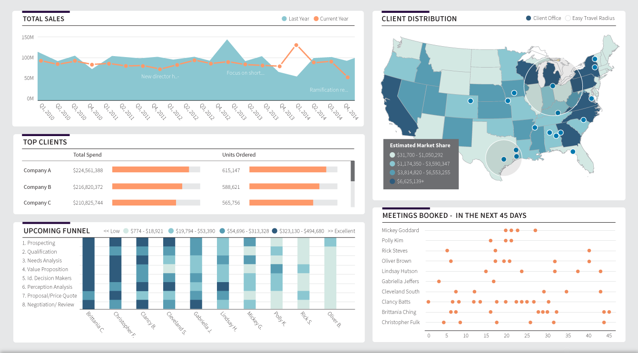Viewport: 638px width, 353px height.
Task: Toggle the Last Year legend series
Action: [295, 19]
